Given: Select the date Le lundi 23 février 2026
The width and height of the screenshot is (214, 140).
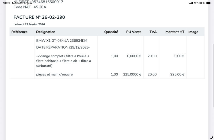Looking at the screenshot, I should coord(29,24).
